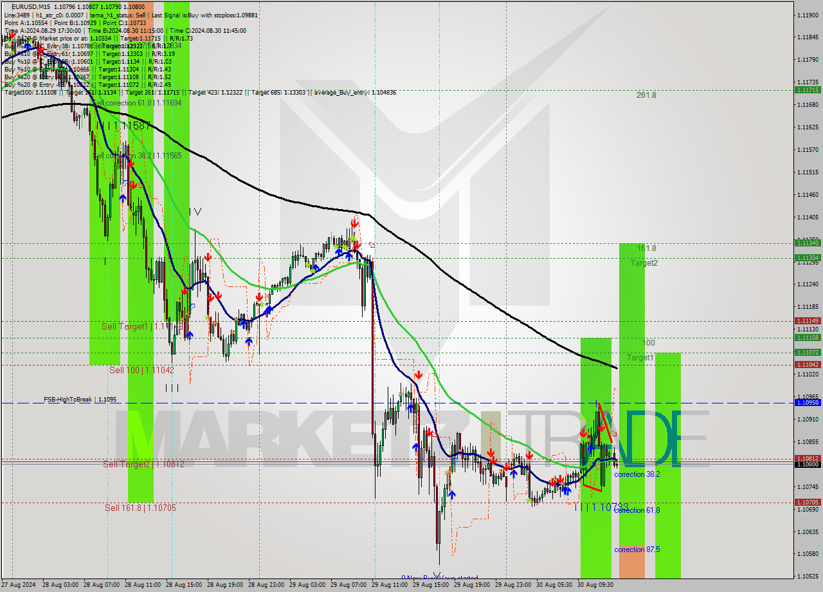Click the green 1.11715 price tag

(808, 90)
